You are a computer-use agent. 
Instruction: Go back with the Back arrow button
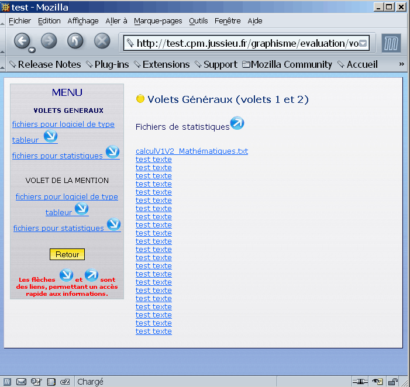point(22,41)
